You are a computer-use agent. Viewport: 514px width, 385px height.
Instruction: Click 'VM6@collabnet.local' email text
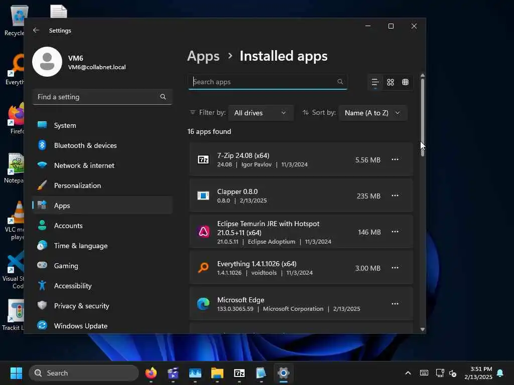(97, 67)
